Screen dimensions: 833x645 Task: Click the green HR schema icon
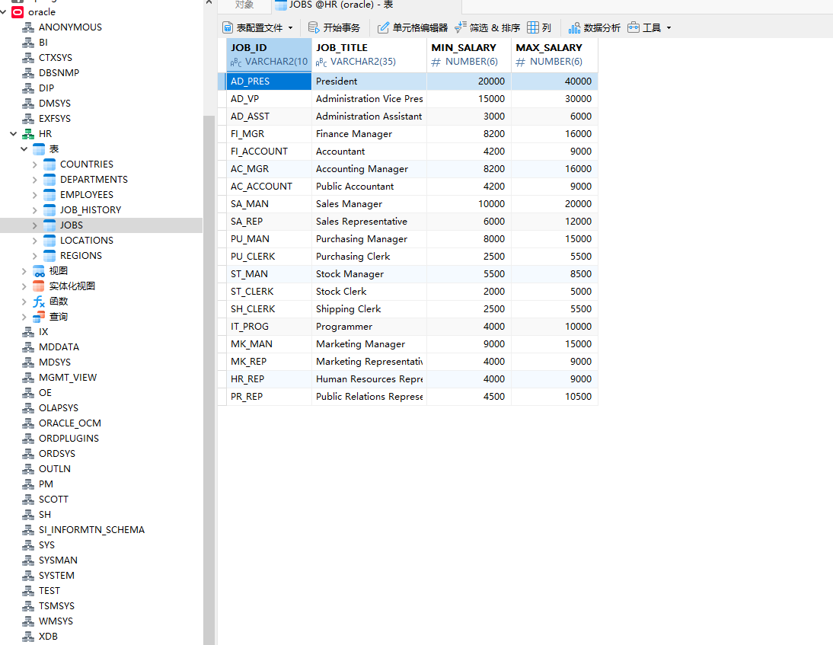(28, 134)
